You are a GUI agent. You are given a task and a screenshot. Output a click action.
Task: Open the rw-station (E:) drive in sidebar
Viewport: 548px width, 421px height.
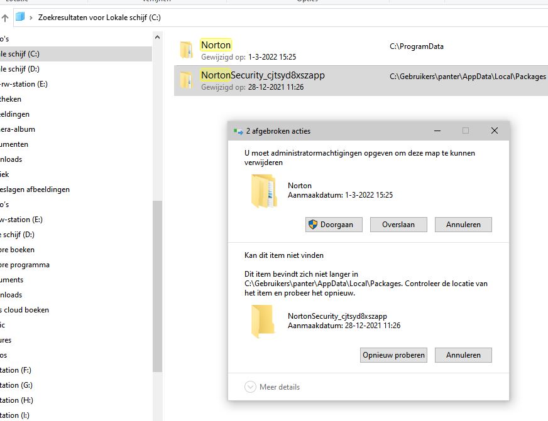pos(24,84)
